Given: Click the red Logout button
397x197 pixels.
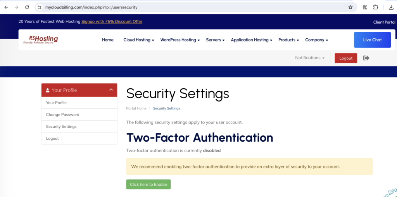Looking at the screenshot, I should (x=346, y=58).
